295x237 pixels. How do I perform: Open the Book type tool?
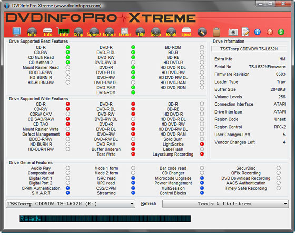[x=171, y=32]
